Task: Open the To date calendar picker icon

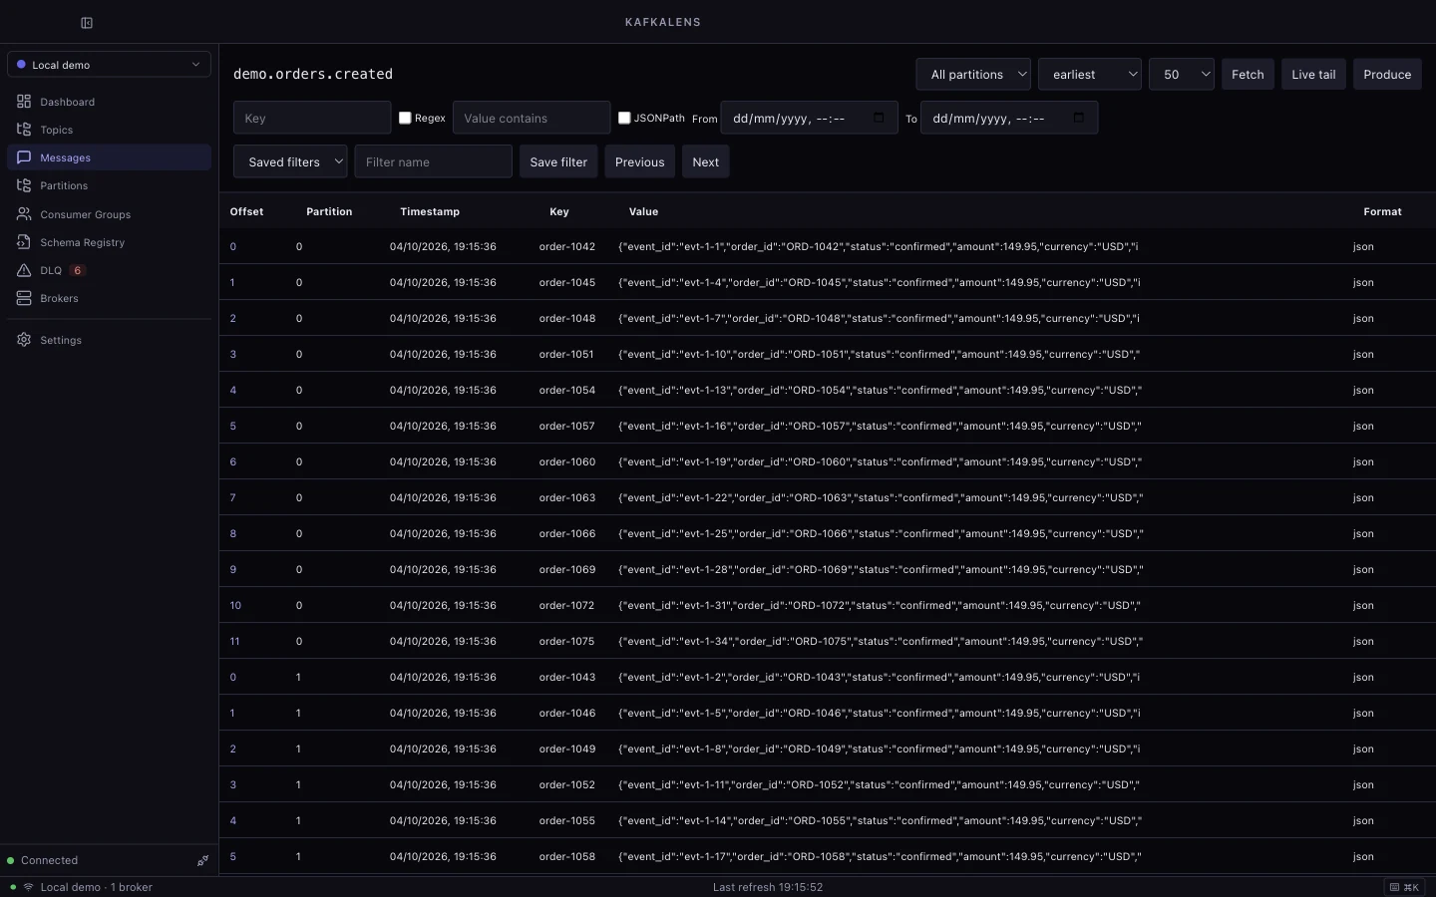Action: click(x=1078, y=118)
